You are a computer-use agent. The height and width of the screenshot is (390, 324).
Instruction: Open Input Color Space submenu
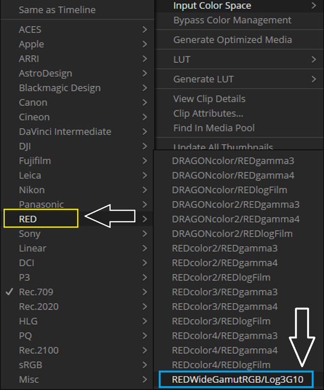tap(239, 6)
